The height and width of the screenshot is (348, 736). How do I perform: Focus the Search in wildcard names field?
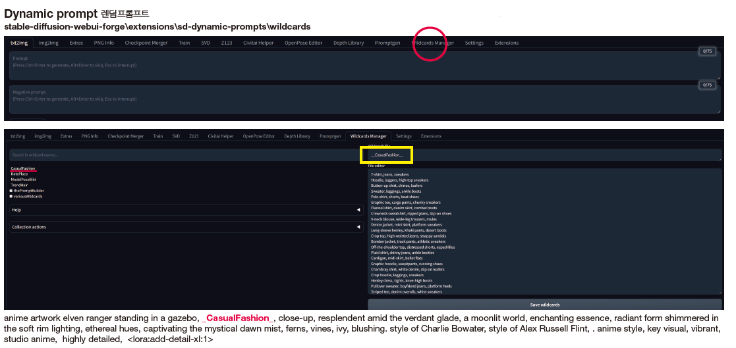186,155
